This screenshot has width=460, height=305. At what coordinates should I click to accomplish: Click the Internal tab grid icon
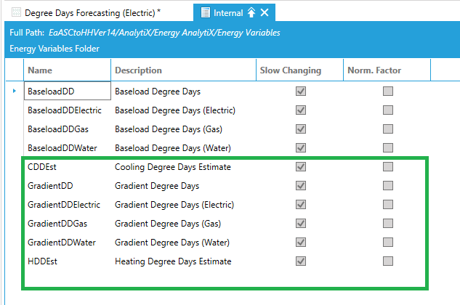point(206,12)
